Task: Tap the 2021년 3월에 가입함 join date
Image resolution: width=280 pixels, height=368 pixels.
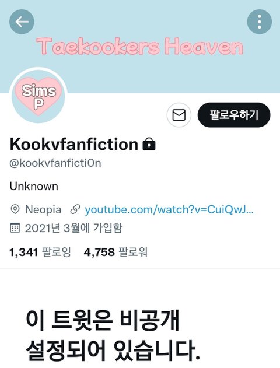Action: click(73, 228)
